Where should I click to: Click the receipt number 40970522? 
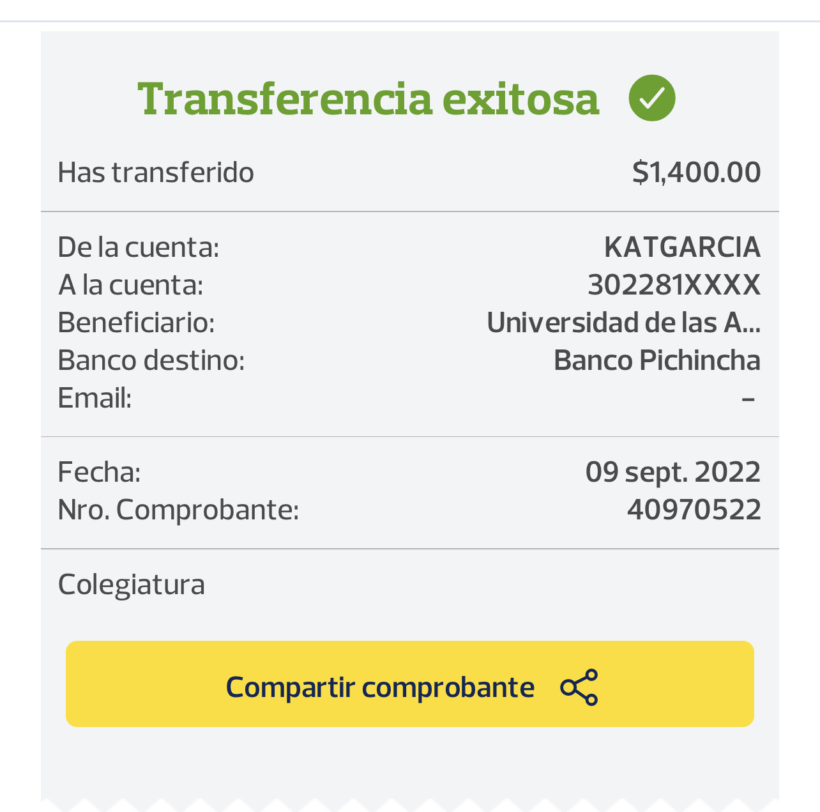tap(694, 510)
